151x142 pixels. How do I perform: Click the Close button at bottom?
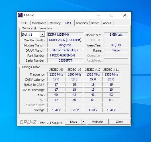click(119, 122)
